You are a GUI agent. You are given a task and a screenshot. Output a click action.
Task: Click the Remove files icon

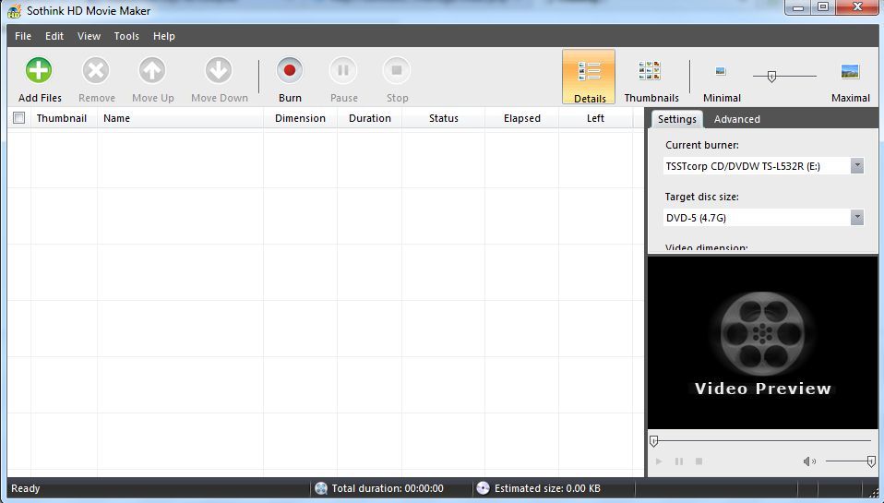coord(96,70)
